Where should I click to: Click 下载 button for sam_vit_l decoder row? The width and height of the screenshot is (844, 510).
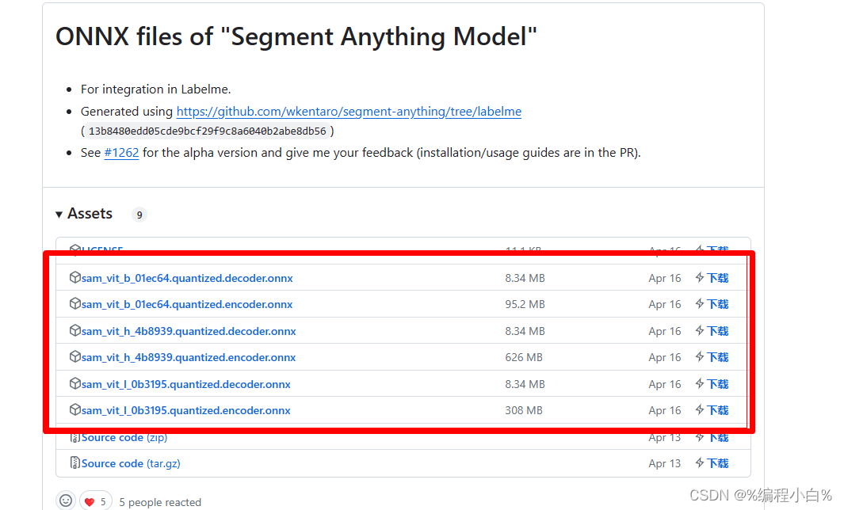point(712,385)
